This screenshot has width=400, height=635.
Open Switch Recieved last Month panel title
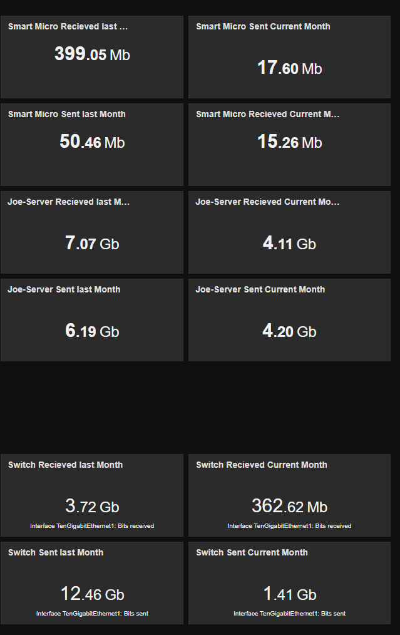pos(66,465)
